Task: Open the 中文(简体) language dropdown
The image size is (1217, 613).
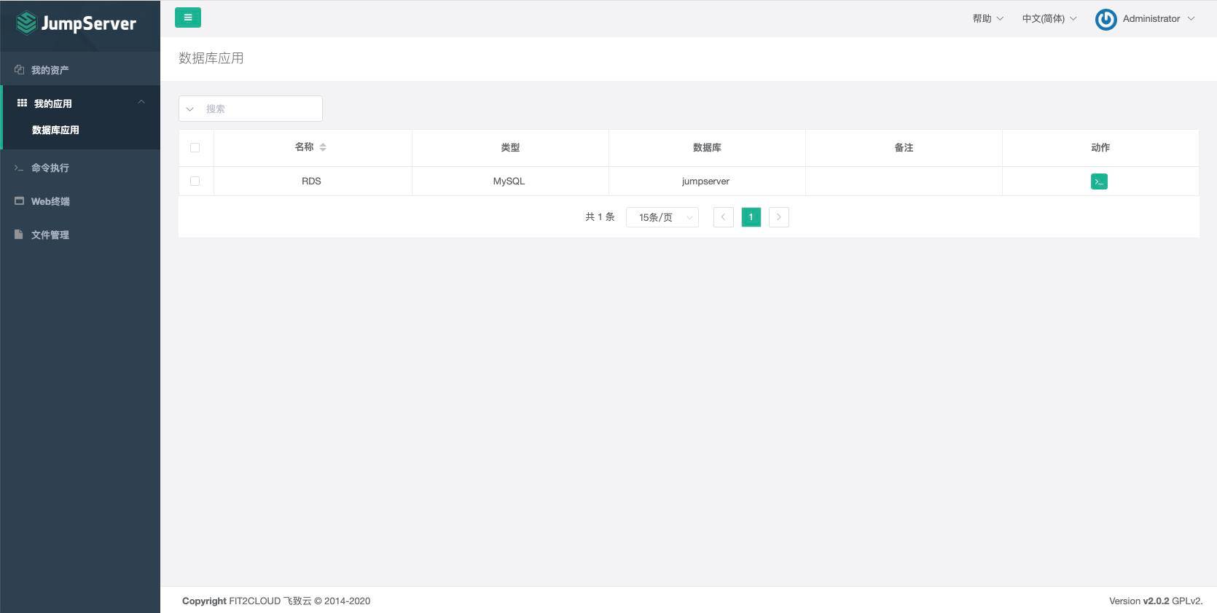Action: tap(1049, 19)
